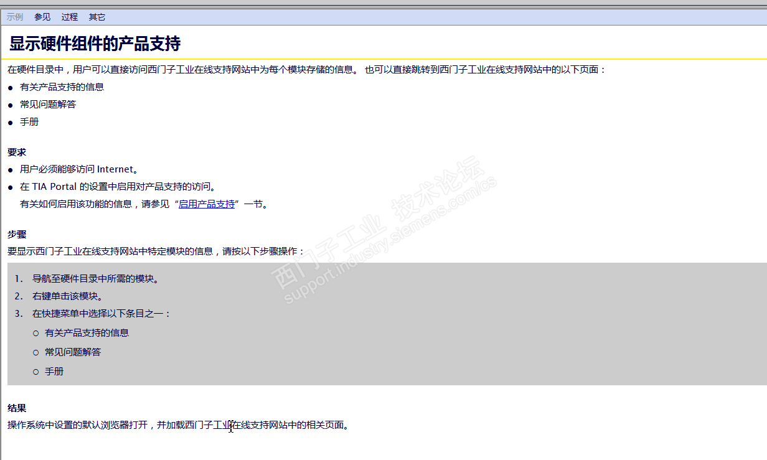
Task: Click the bullet text 用户必须能够访问 Internet
Action: (x=79, y=169)
